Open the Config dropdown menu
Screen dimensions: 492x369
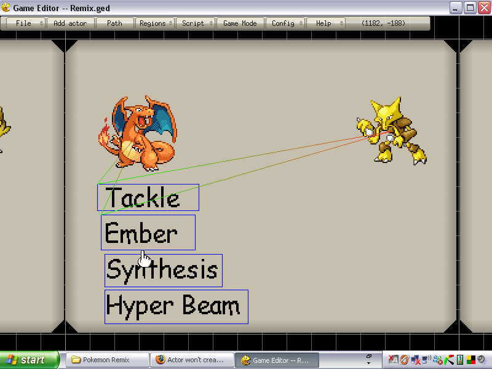[x=285, y=23]
